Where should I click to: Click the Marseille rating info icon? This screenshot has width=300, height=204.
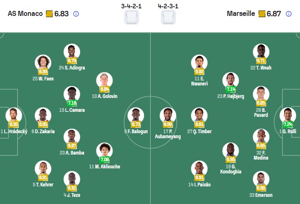coord(289,14)
